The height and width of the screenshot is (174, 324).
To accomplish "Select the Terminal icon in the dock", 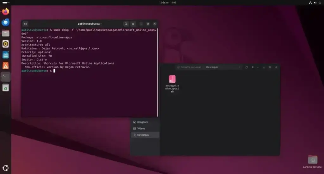I will click(x=6, y=77).
